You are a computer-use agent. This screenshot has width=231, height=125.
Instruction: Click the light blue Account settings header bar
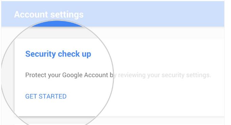tap(113, 14)
